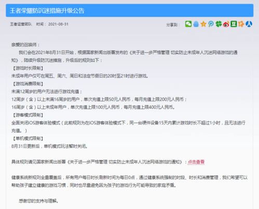The image size is (259, 209).
Task: Share to Qzone with the yellow star
Action: tap(203, 24)
